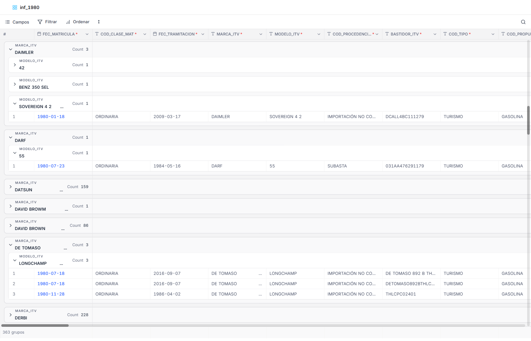Open FEC_TRAMITACION column header dropdown
531x341 pixels.
[x=203, y=34]
